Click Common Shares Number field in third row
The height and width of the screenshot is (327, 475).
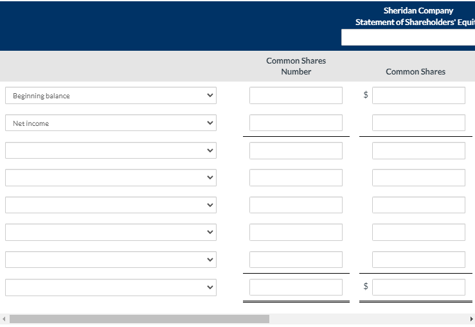[x=296, y=150]
